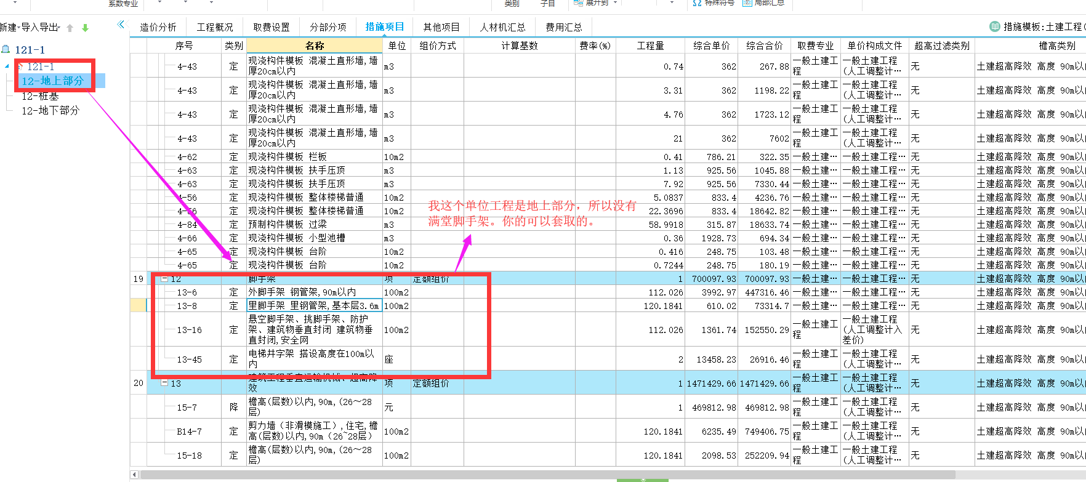
Task: Select root project 121-1 in tree
Action: pos(30,50)
